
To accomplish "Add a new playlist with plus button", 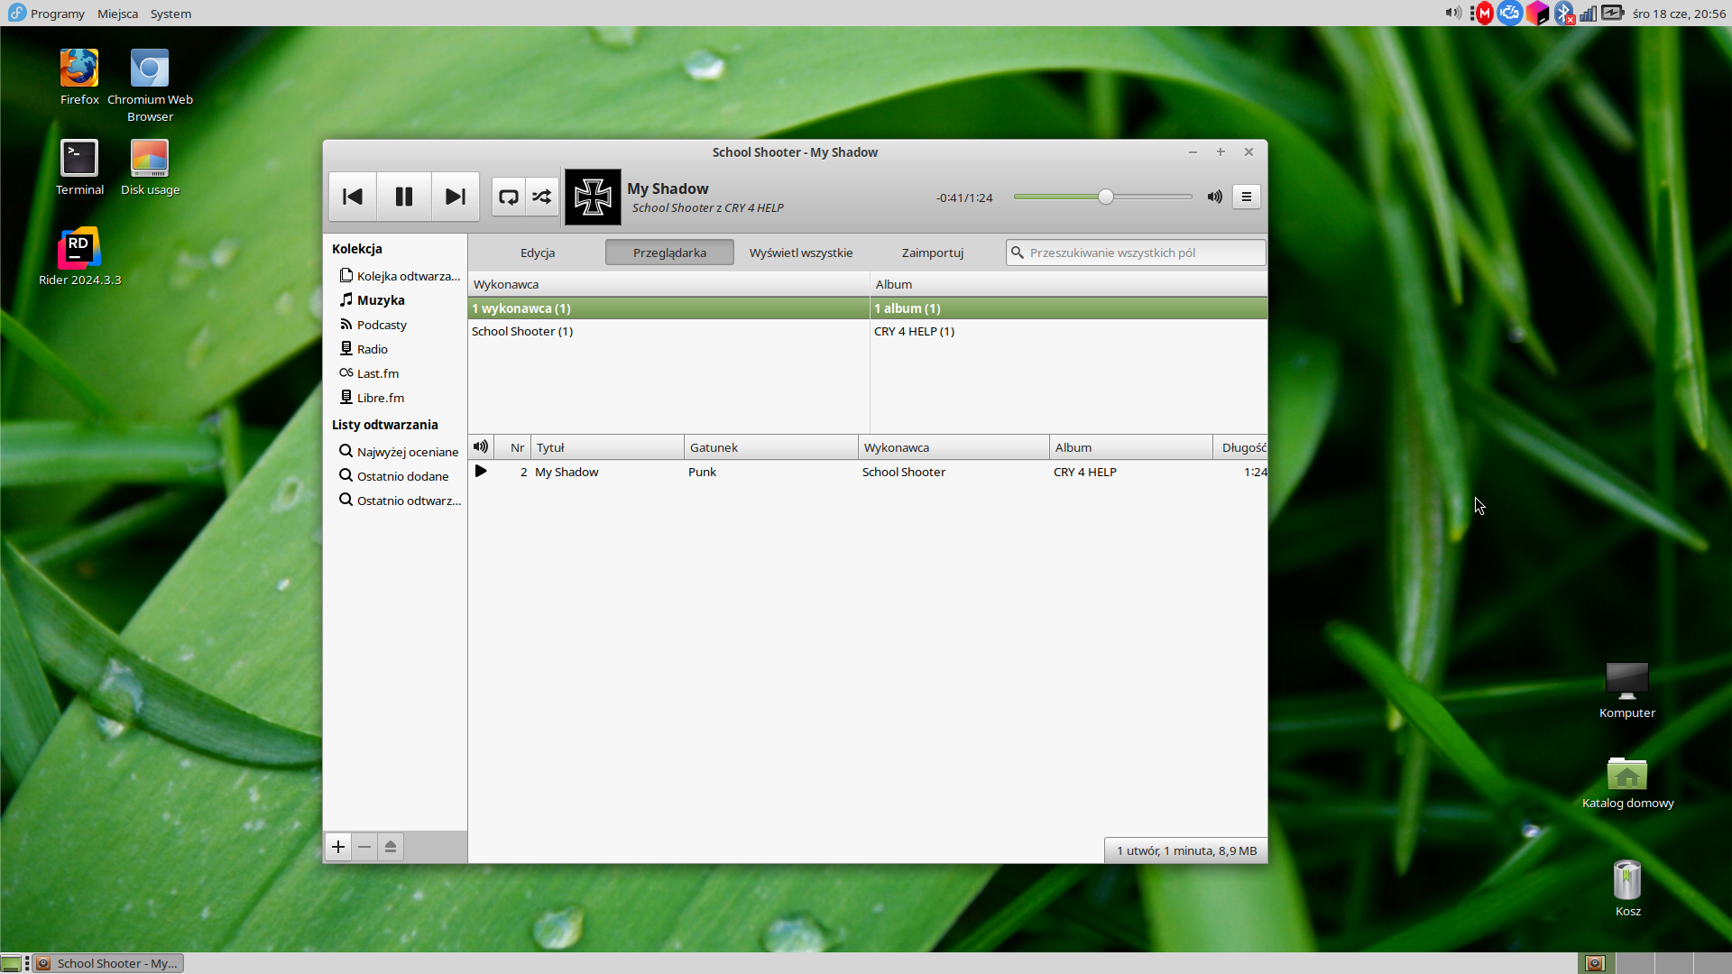I will click(x=338, y=847).
